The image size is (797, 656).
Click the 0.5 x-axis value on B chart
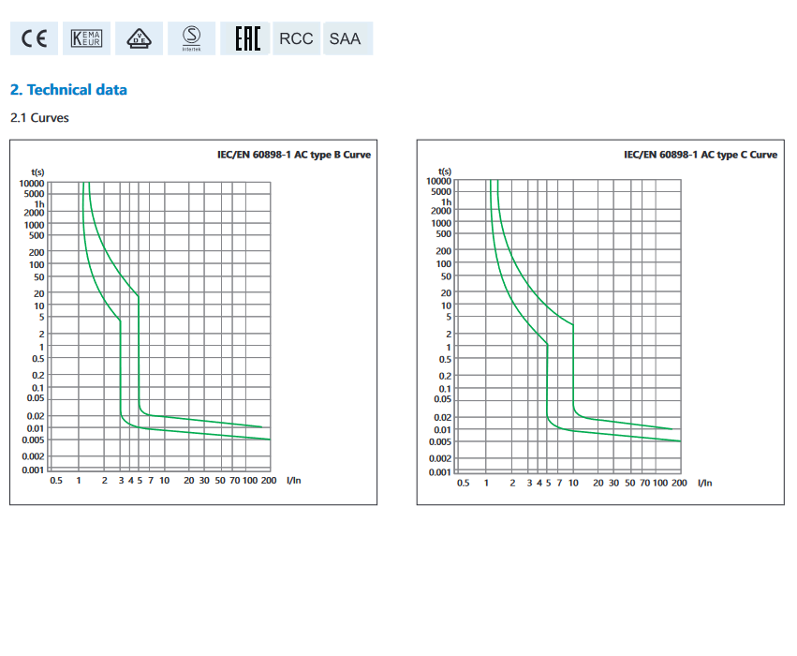(x=56, y=481)
